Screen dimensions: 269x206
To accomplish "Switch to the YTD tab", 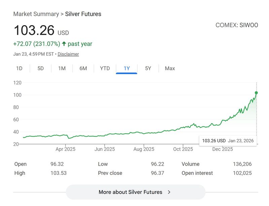I will pyautogui.click(x=105, y=68).
